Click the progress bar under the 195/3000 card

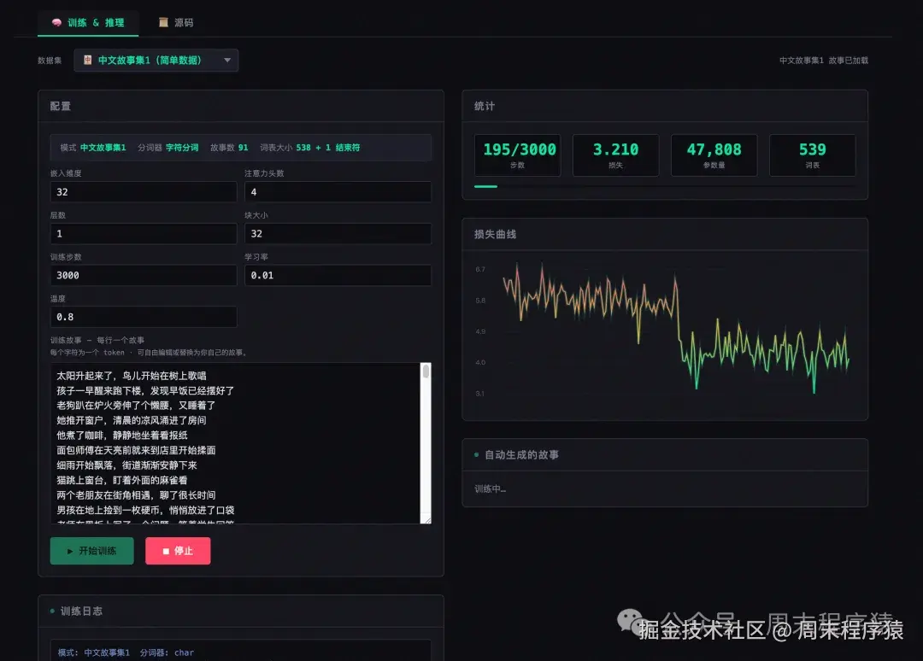pos(485,184)
